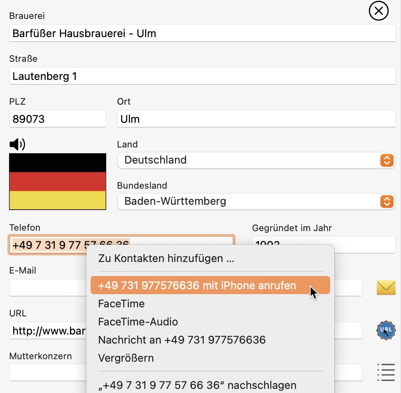Open the Bundesland dropdown showing Baden-Württemberg
401x393 pixels.
[x=256, y=201]
